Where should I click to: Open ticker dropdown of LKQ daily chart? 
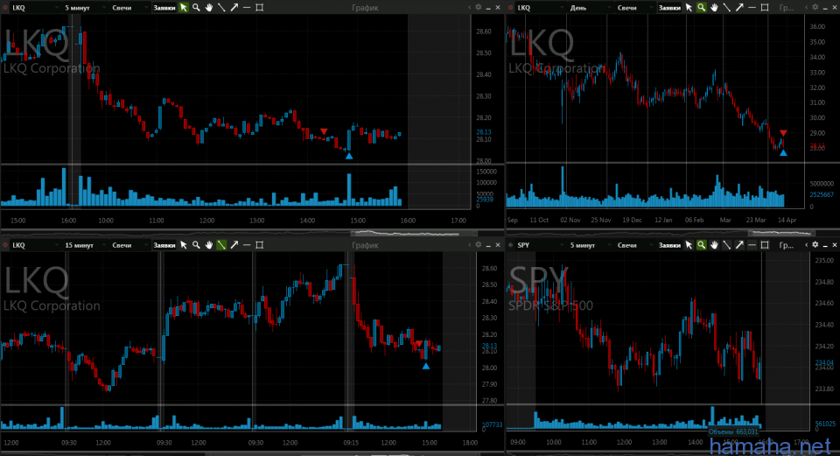coord(540,8)
